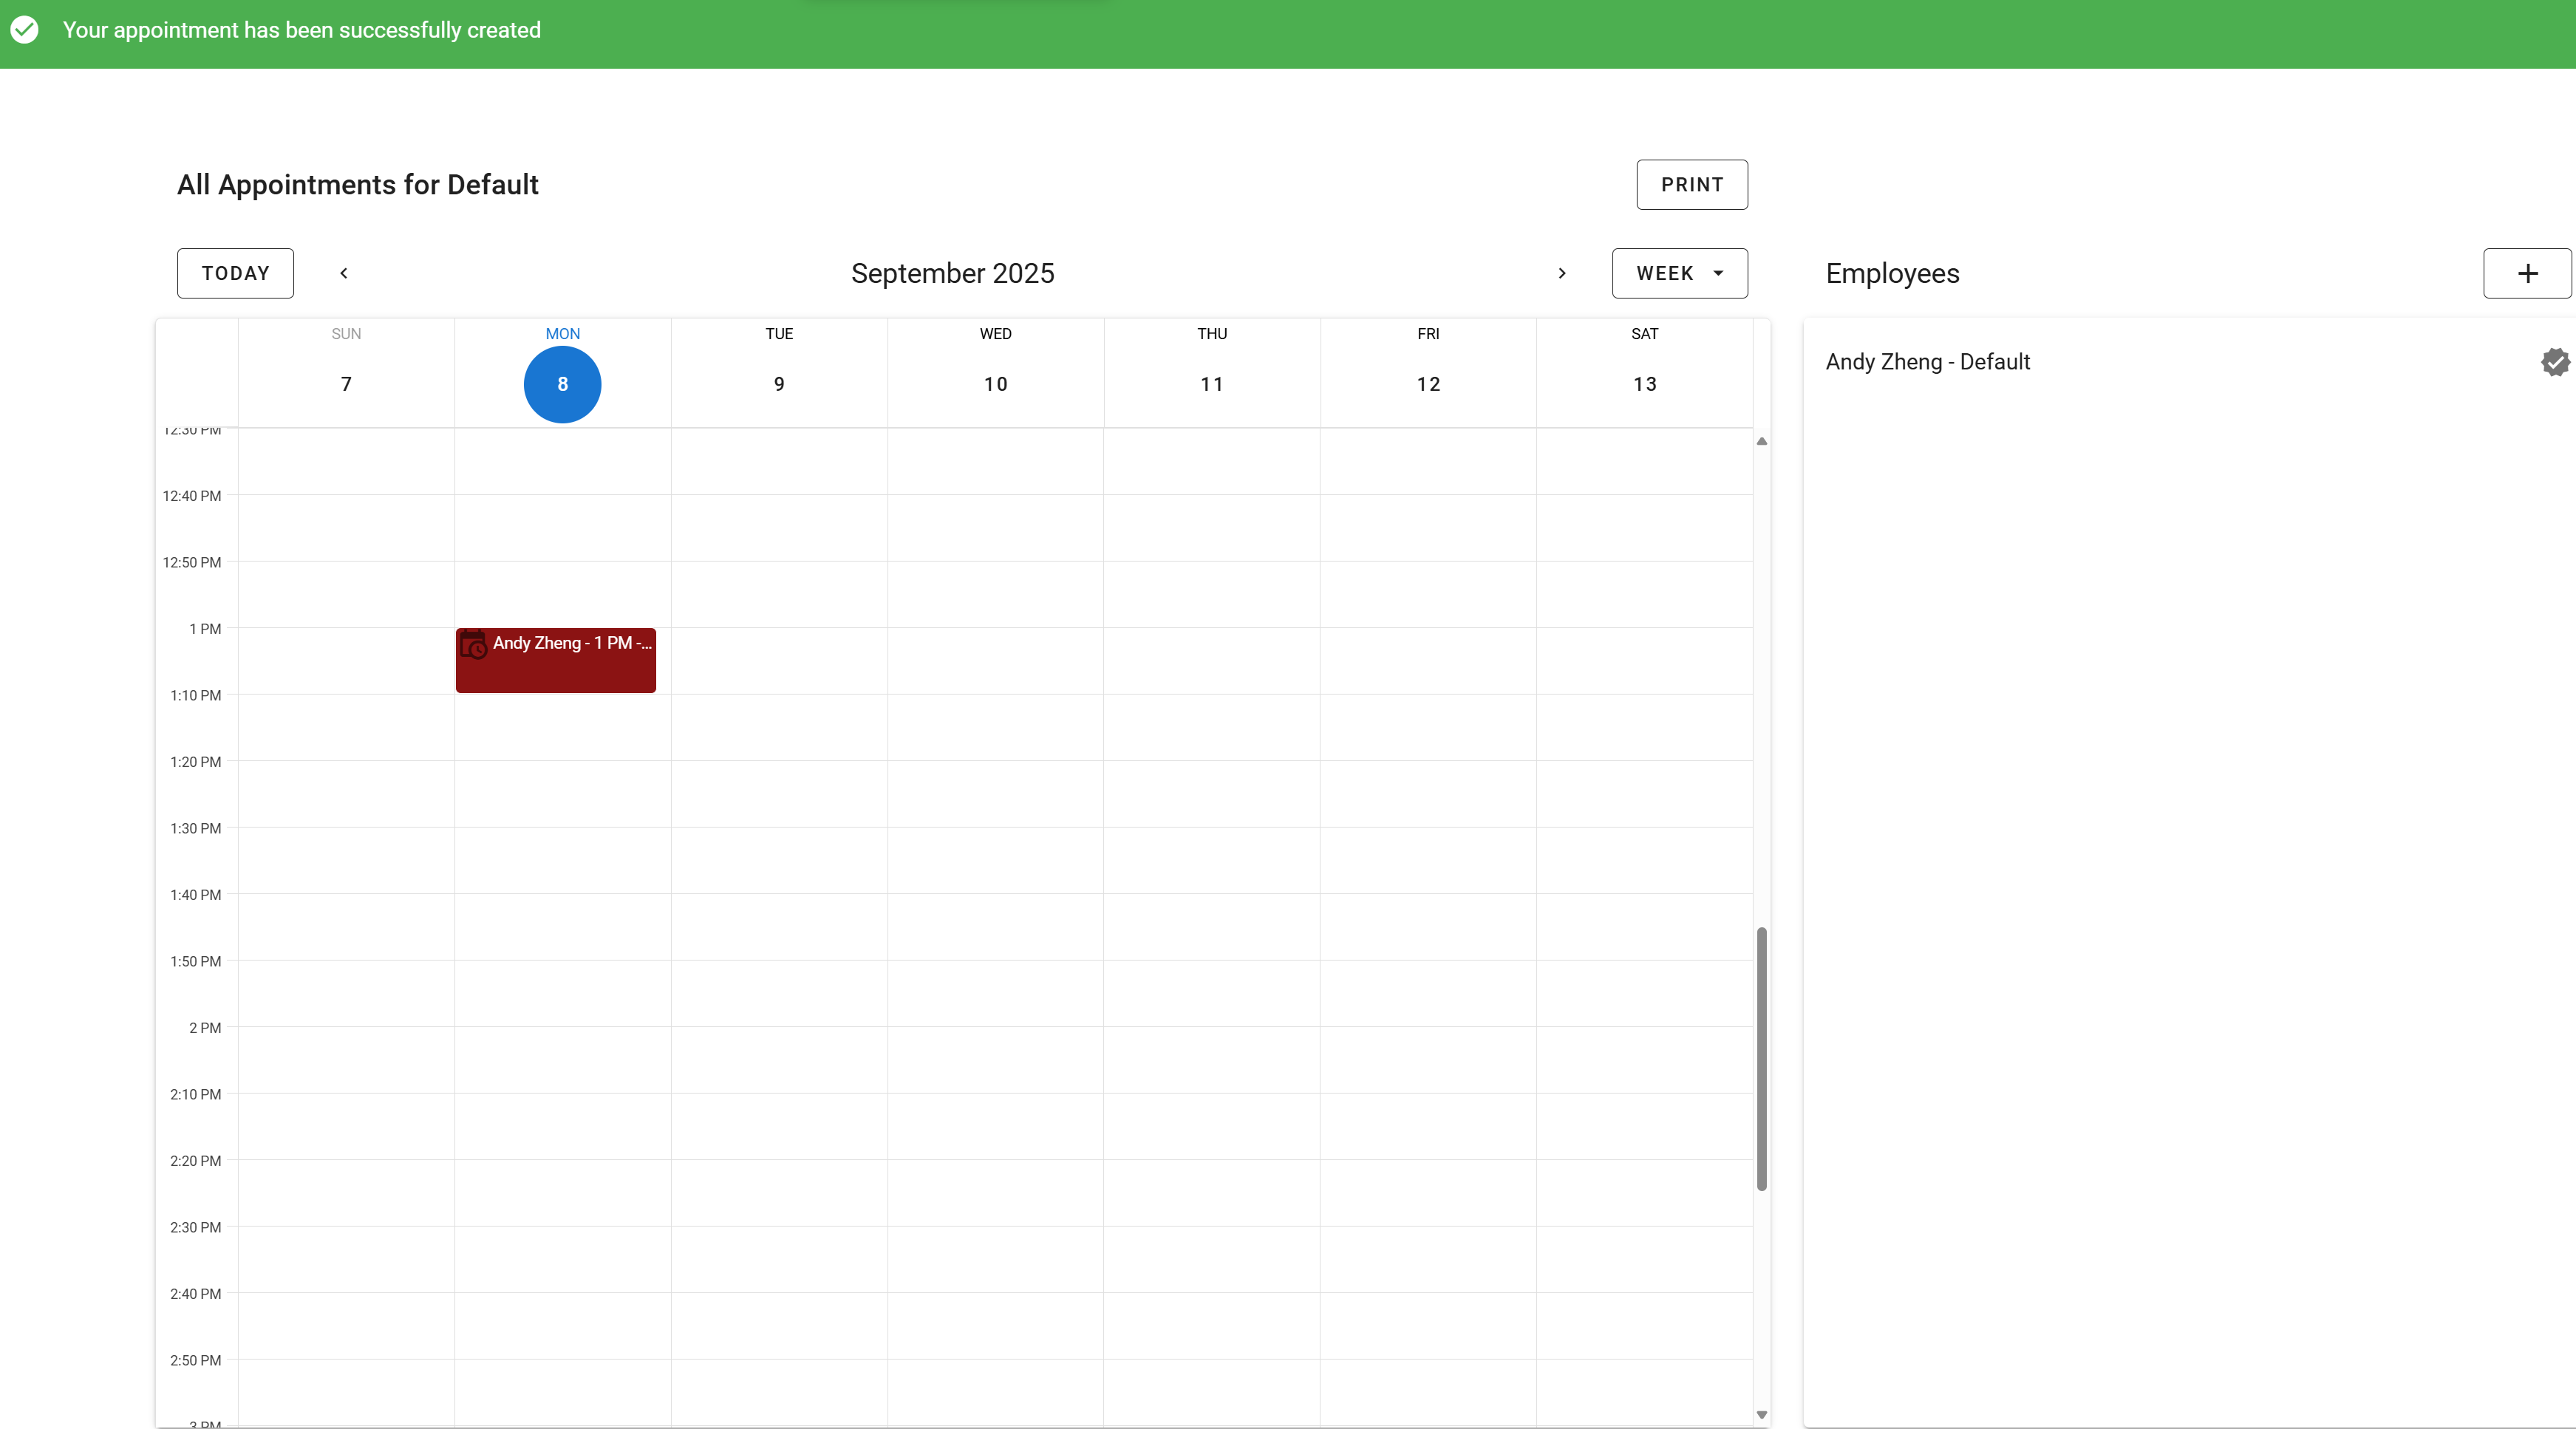Select Wednesday 10 in the calendar header

pyautogui.click(x=995, y=384)
